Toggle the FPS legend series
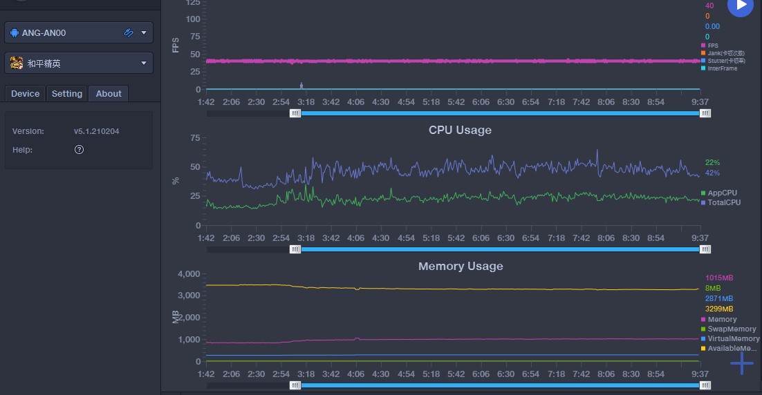Viewport: 762px width, 395px height. 712,46
